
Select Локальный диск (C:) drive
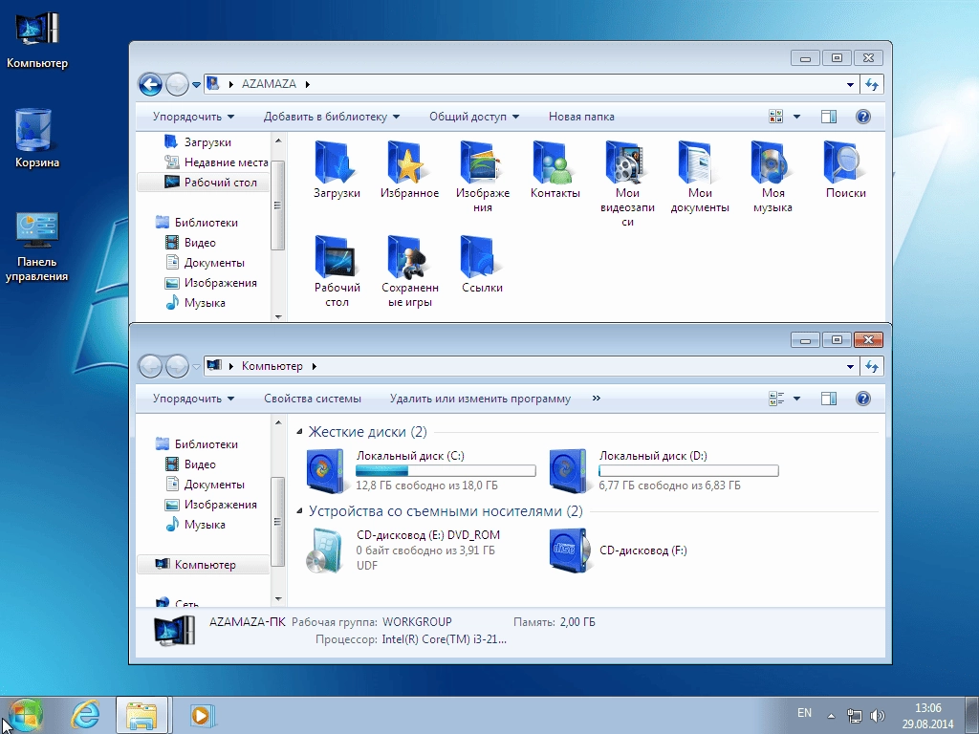(x=421, y=470)
